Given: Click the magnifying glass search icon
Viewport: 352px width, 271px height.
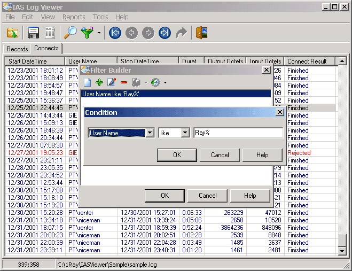Looking at the screenshot, I should (x=71, y=33).
